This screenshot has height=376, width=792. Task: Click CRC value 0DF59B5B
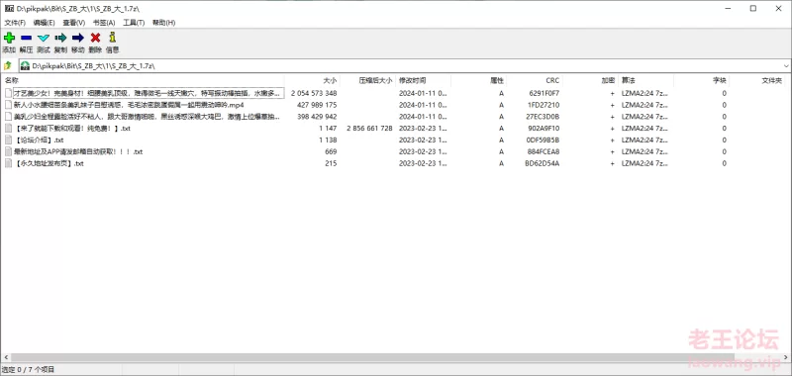pos(543,140)
